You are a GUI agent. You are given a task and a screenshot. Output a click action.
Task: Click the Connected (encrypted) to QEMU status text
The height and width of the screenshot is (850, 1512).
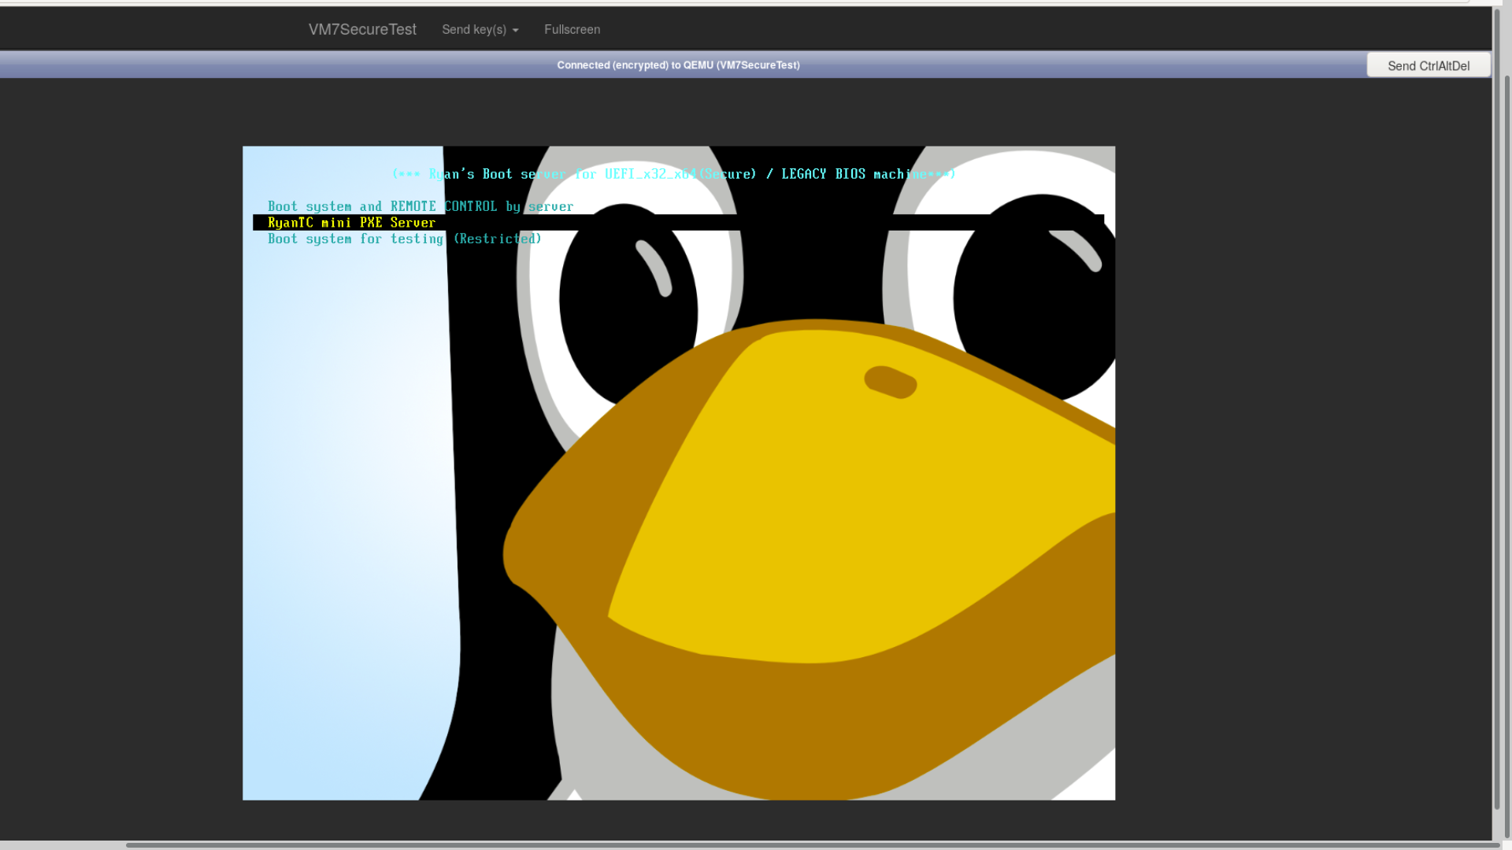coord(678,65)
